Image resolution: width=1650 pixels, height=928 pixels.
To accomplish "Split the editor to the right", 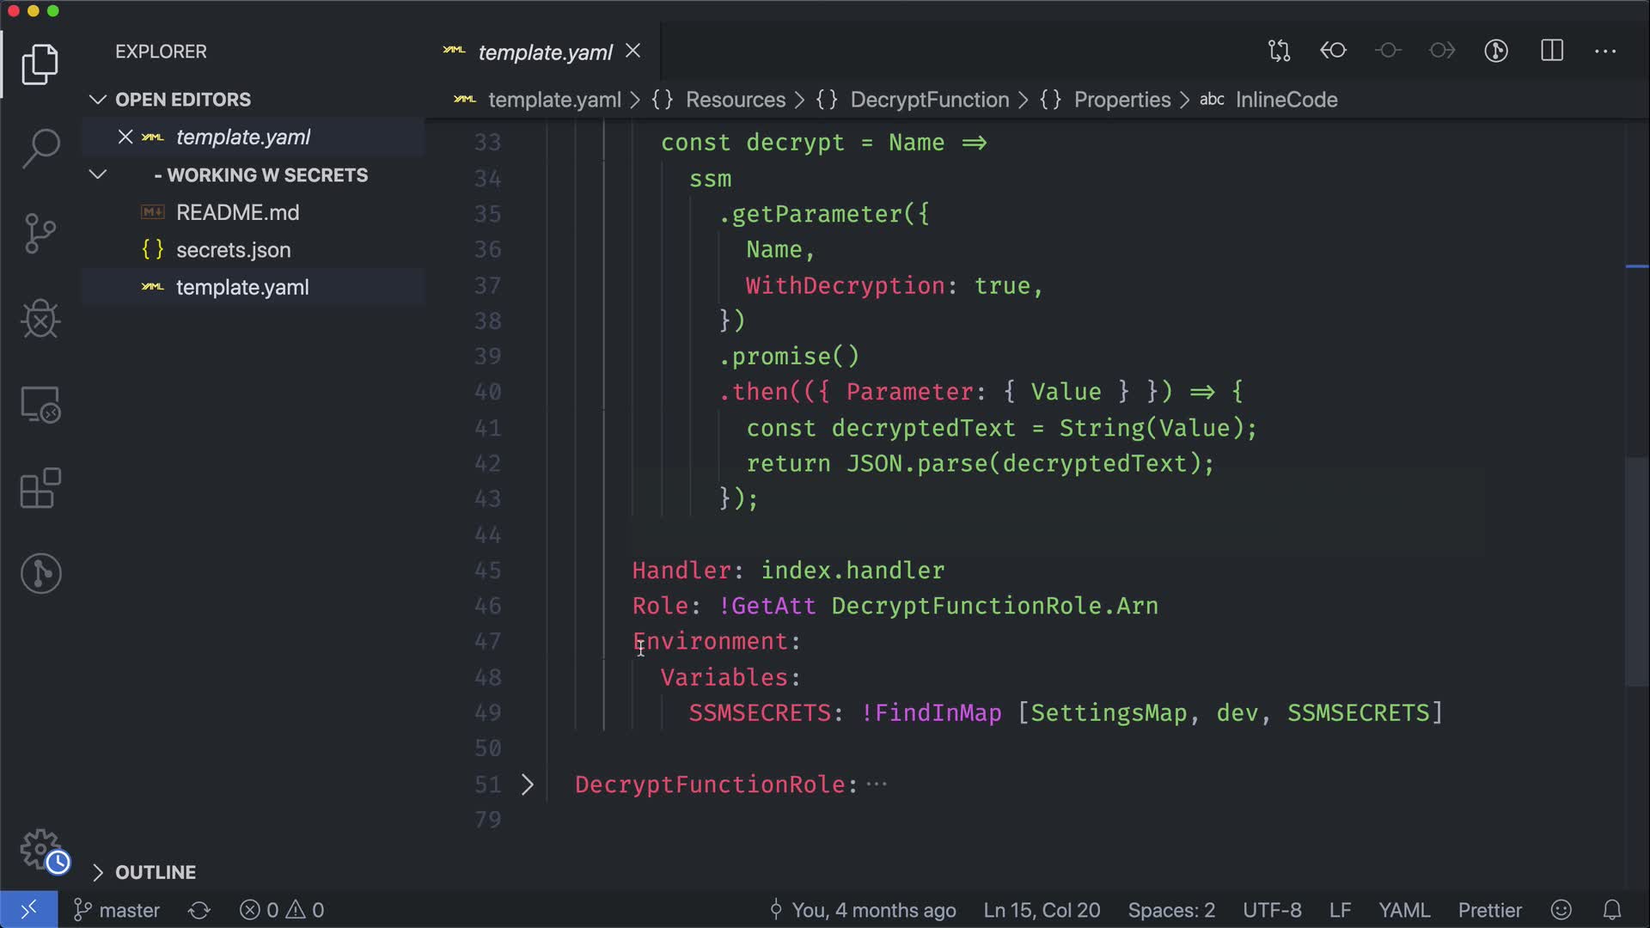I will [x=1552, y=51].
